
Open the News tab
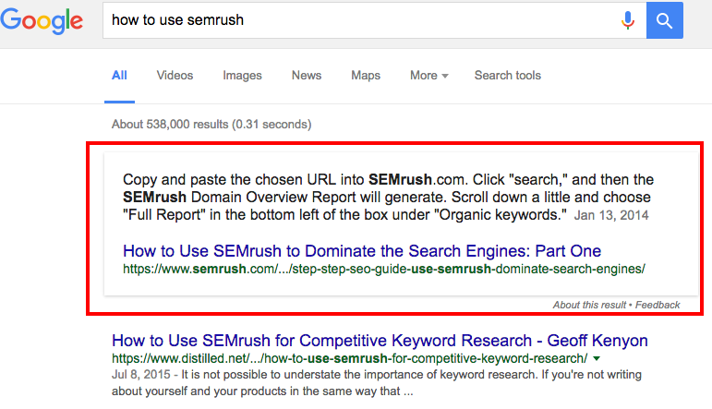click(307, 76)
